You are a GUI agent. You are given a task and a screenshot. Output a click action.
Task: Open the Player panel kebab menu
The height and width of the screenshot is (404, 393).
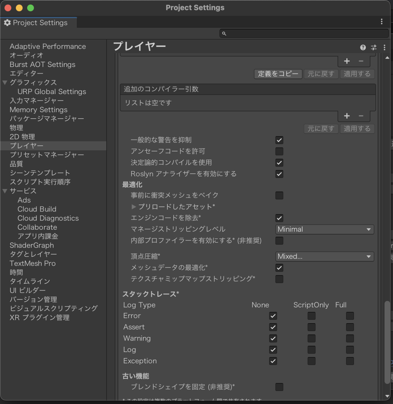(385, 47)
